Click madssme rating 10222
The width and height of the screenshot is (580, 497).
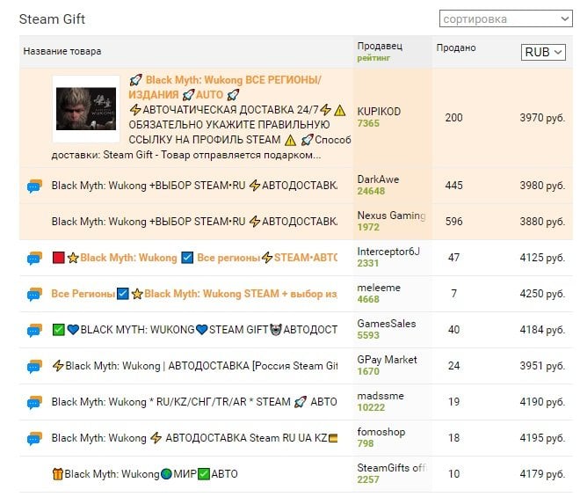(x=371, y=408)
